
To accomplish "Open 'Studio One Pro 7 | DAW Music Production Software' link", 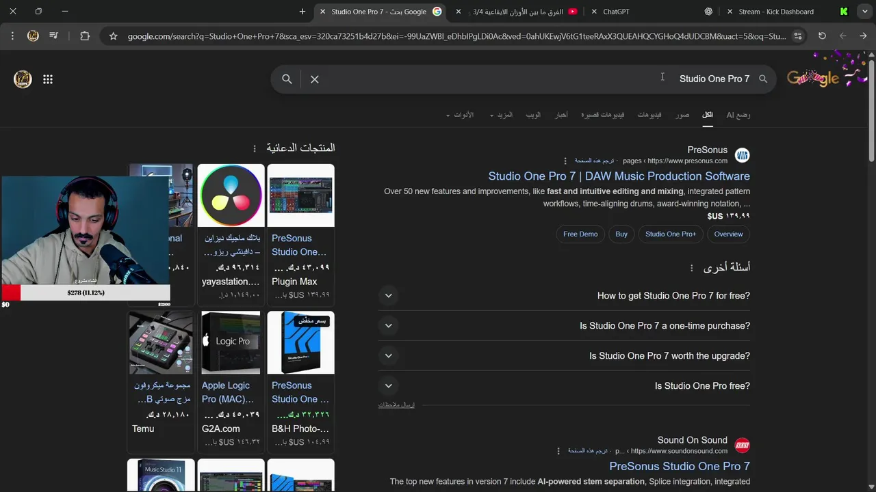I will click(619, 176).
